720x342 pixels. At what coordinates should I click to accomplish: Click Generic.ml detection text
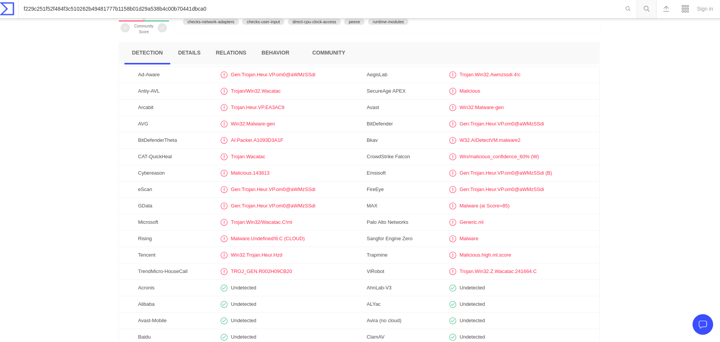[471, 222]
